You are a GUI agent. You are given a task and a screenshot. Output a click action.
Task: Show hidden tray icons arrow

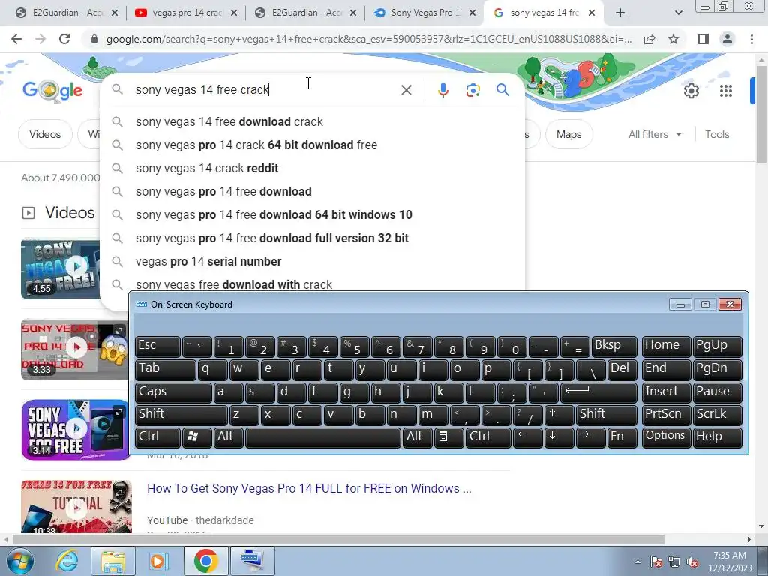637,562
